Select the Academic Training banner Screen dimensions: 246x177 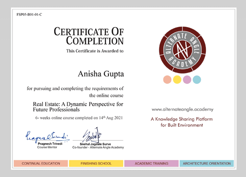point(151,164)
